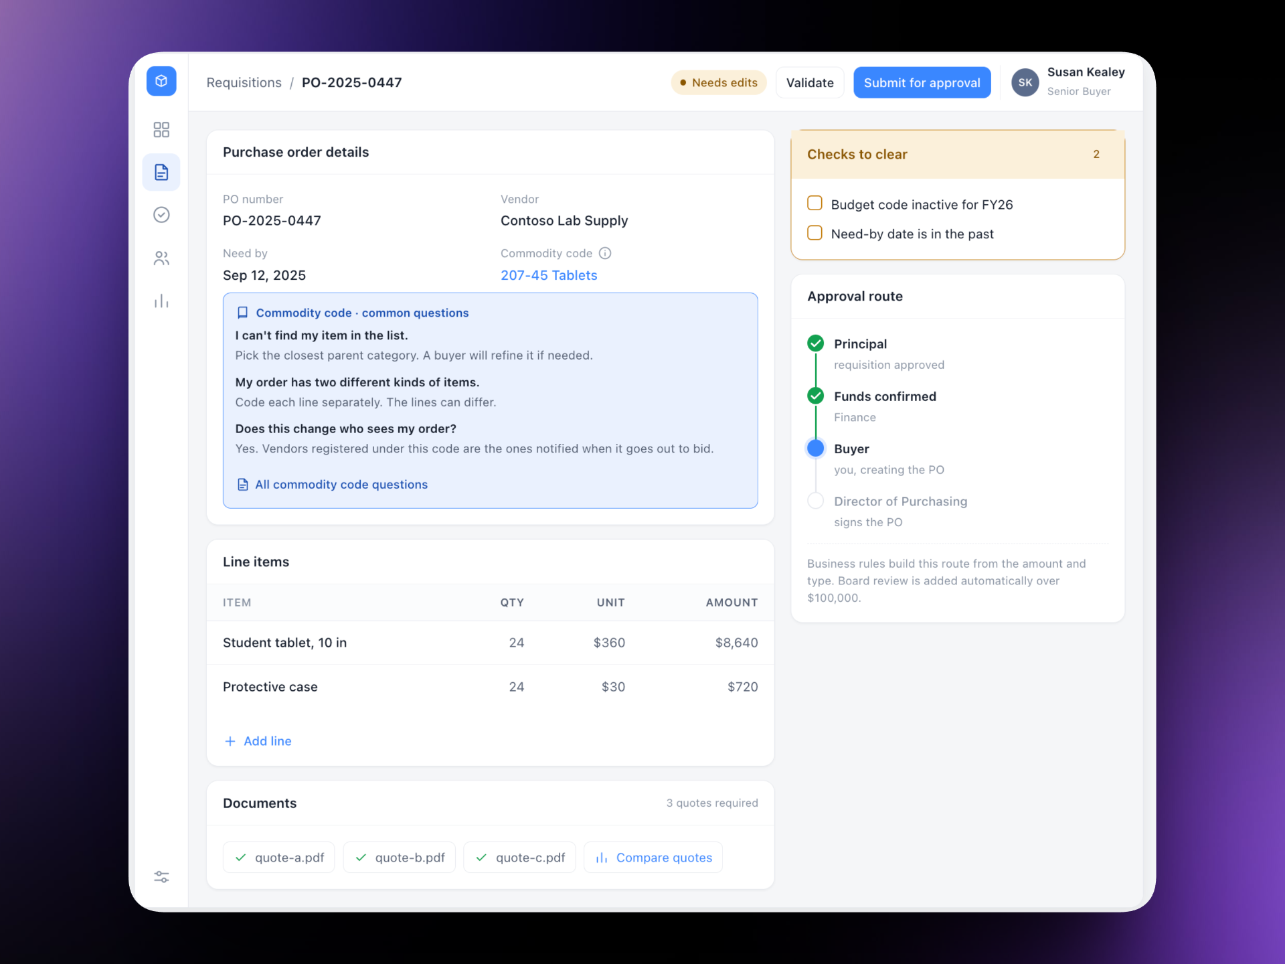Image resolution: width=1285 pixels, height=964 pixels.
Task: Click the $30 unit price
Action: click(x=613, y=687)
